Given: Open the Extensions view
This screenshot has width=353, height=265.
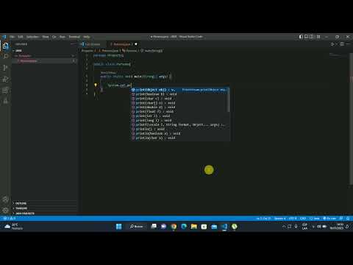Looking at the screenshot, I should [6, 90].
